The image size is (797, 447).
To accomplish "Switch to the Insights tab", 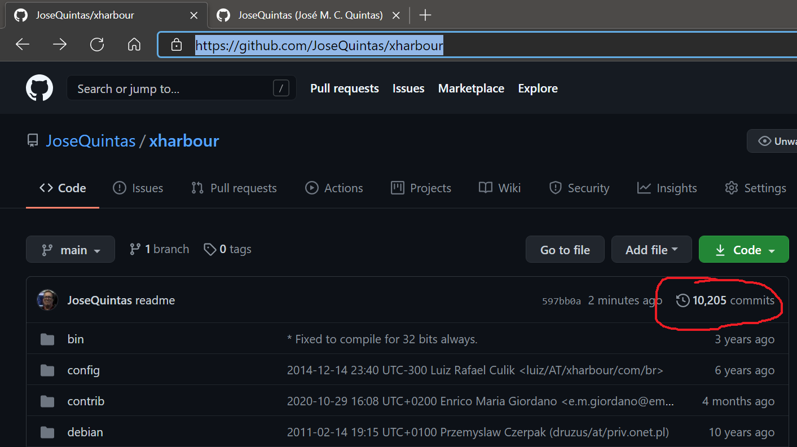I will pos(667,188).
